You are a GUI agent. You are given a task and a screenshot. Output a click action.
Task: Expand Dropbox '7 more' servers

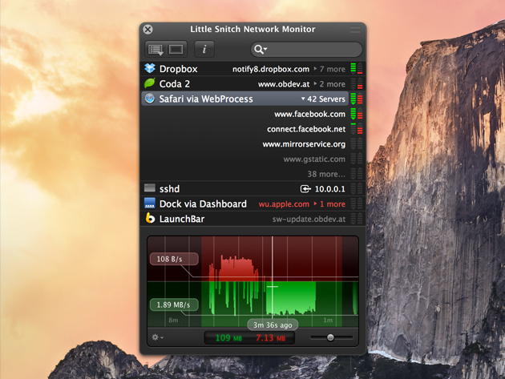click(329, 69)
